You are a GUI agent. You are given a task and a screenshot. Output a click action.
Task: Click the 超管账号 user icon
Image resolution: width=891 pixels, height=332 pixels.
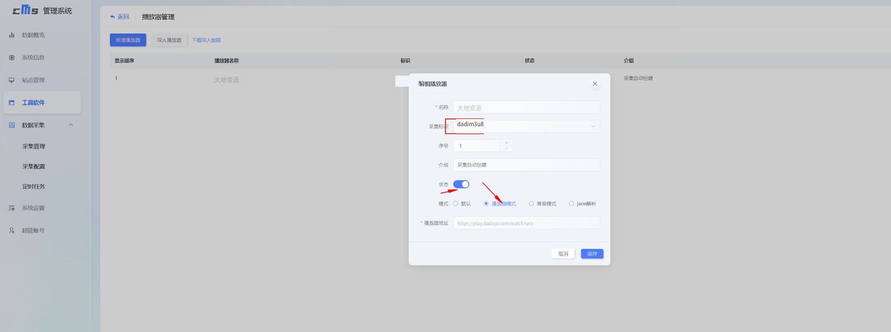(12, 230)
